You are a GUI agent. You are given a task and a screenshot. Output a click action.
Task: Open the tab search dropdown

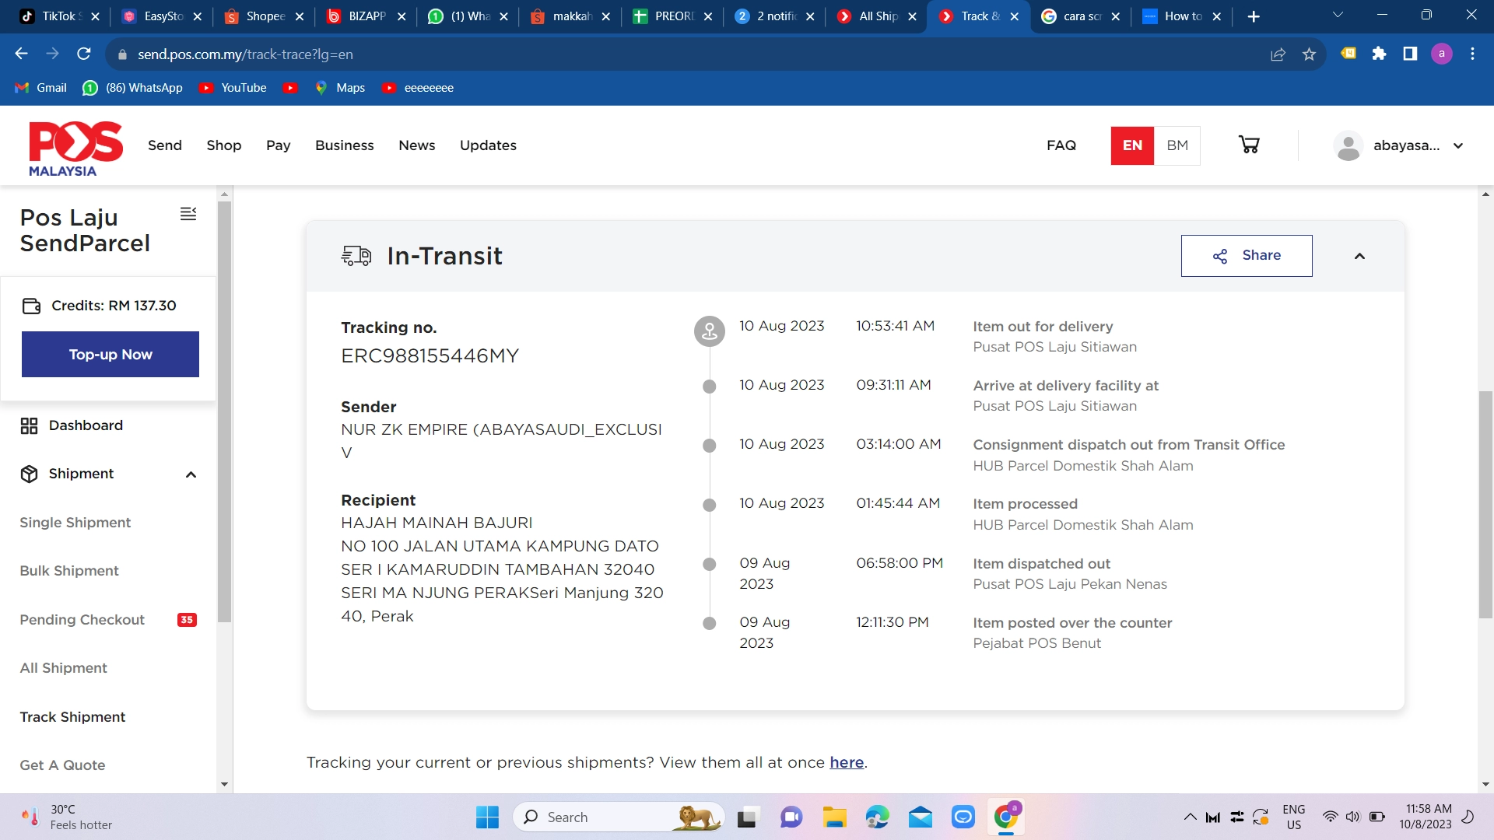[x=1338, y=16]
